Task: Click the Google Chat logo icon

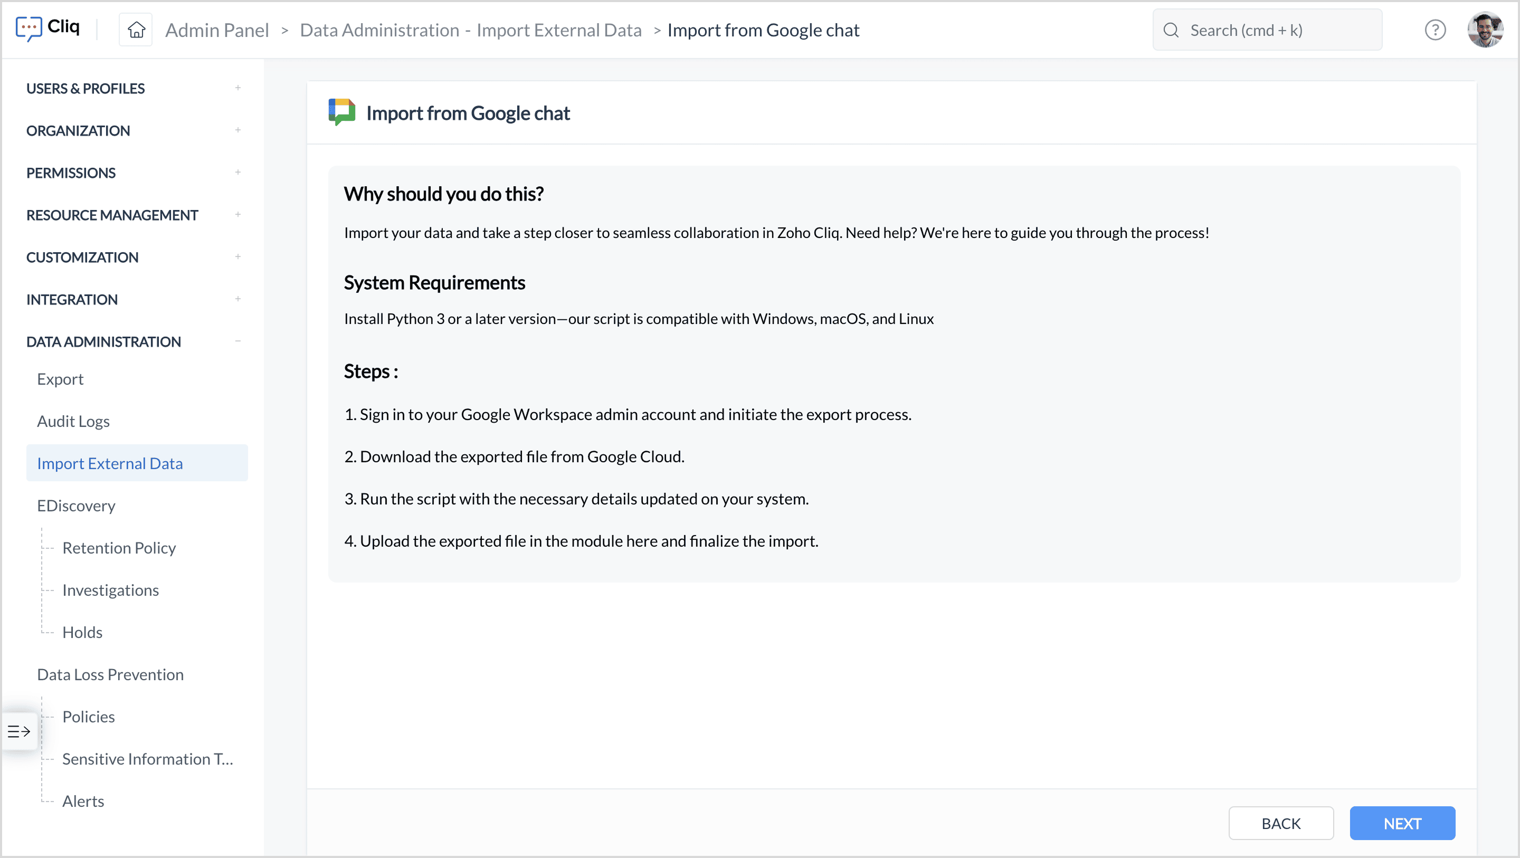Action: click(x=341, y=112)
